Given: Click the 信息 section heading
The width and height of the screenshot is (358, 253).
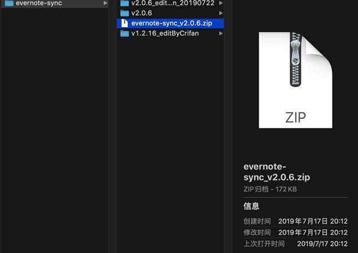Looking at the screenshot, I should 251,206.
